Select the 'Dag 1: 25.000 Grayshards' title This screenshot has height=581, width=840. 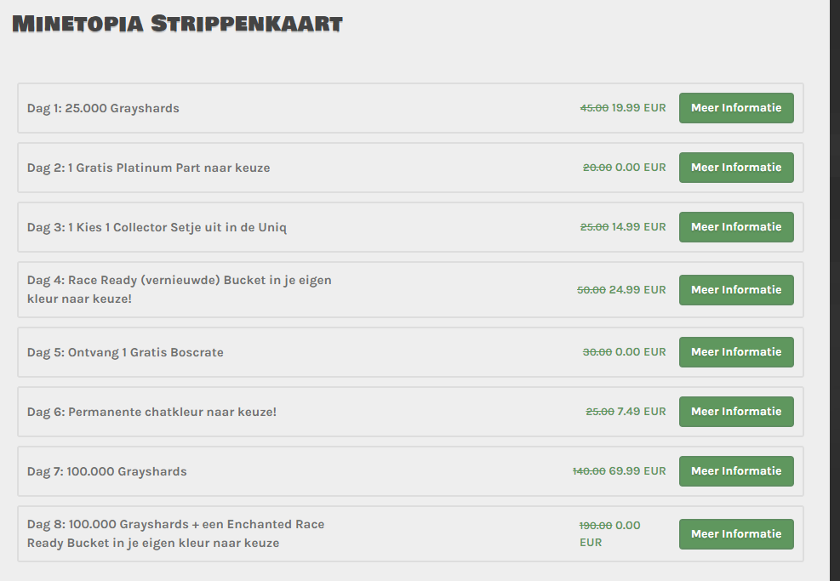pos(103,108)
